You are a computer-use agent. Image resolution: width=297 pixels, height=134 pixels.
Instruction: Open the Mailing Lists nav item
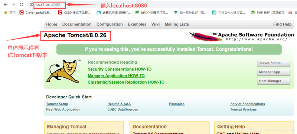(x=177, y=24)
